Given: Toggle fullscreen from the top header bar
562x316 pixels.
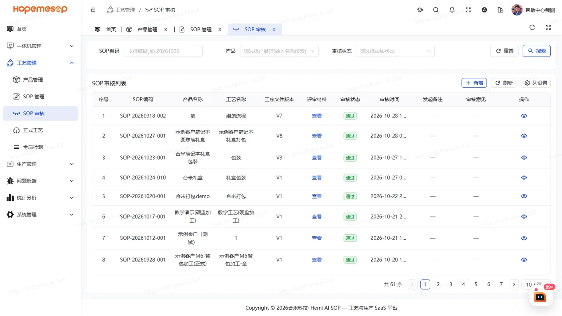Looking at the screenshot, I should (468, 10).
